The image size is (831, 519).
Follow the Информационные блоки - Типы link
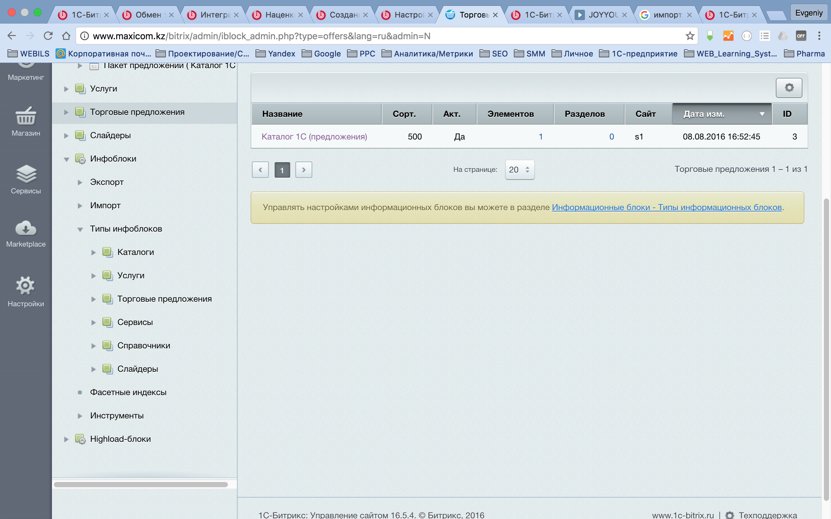tap(666, 207)
